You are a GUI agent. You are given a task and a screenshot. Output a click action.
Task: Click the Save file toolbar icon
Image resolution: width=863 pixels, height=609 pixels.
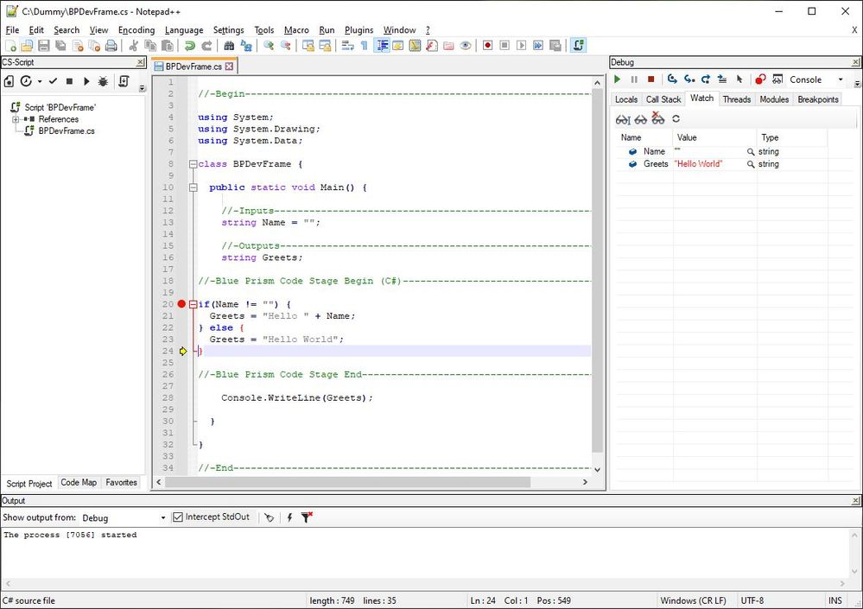point(44,46)
